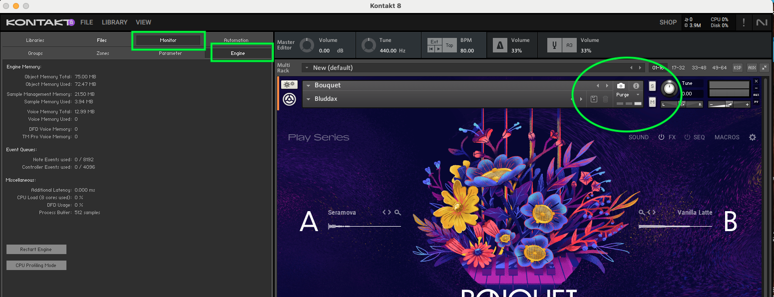Screen dimensions: 774x297
Task: Select the Parameter sub-tab
Action: point(170,53)
